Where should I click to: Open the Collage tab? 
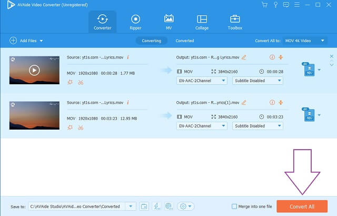pyautogui.click(x=202, y=22)
